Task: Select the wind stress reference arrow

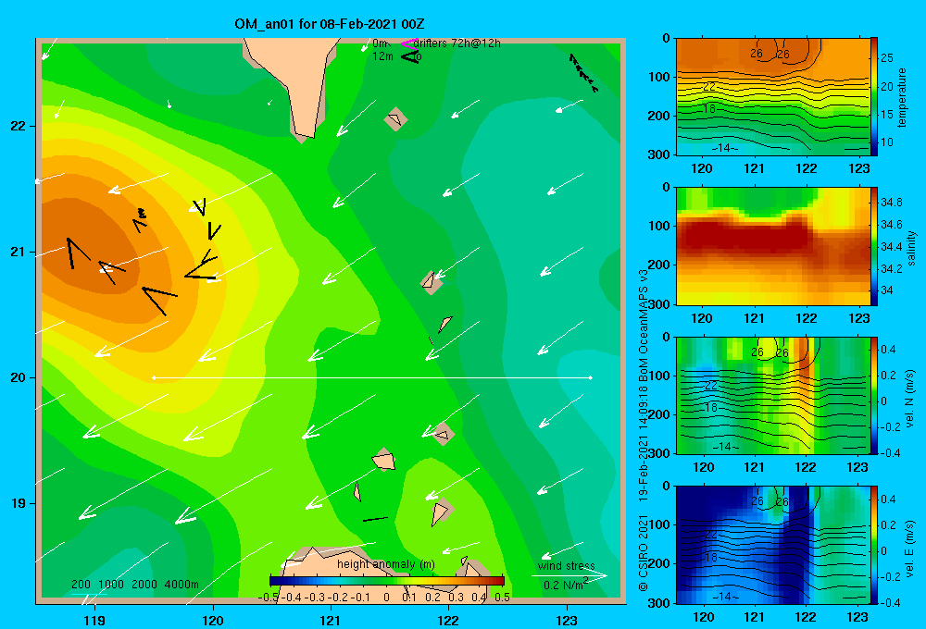Action: pyautogui.click(x=569, y=575)
